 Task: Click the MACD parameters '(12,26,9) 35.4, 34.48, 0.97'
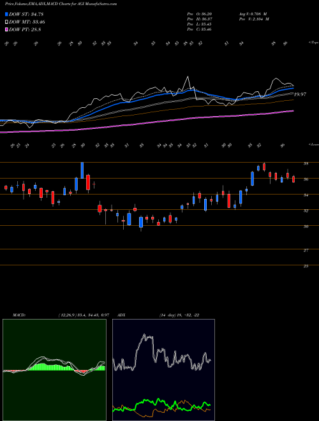coord(84,315)
